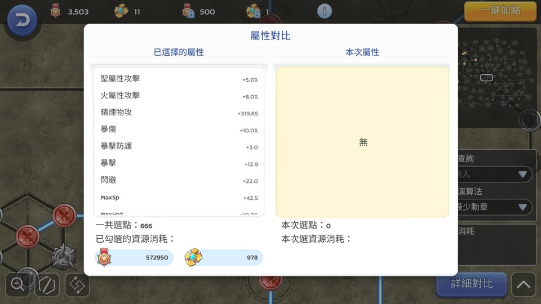Tap the medal currency icon showing 3,503
This screenshot has height=304, width=541.
tap(56, 11)
